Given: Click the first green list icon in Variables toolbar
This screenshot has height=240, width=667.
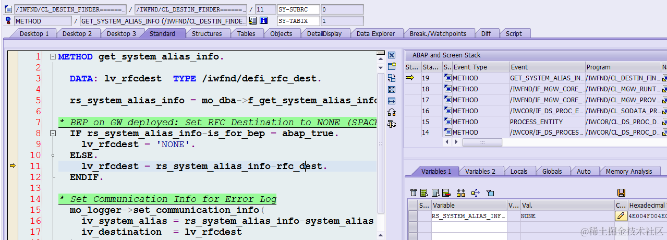Looking at the screenshot, I should tap(424, 193).
